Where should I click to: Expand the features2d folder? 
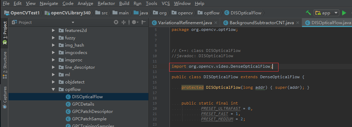(x=53, y=31)
